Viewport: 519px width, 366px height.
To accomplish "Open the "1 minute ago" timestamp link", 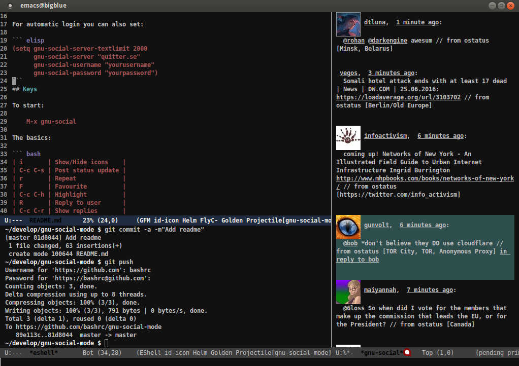I will [x=417, y=22].
